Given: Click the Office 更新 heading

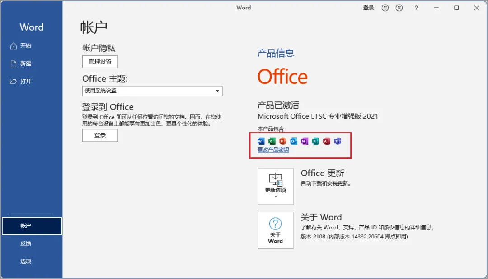Looking at the screenshot, I should [323, 173].
